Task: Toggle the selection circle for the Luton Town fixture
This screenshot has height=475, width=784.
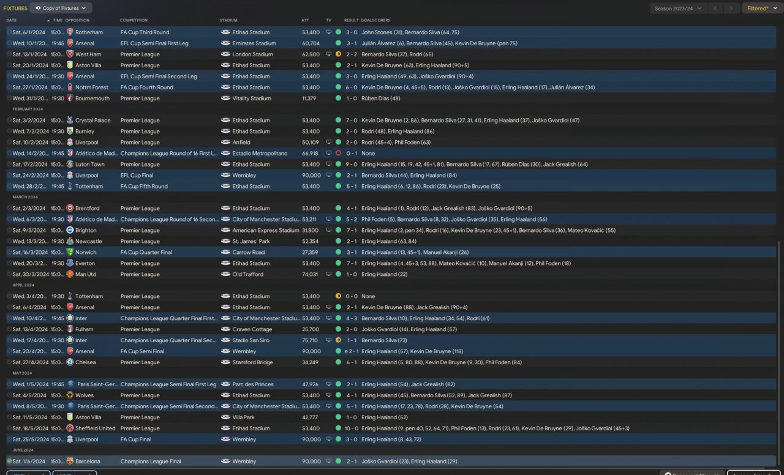Action: (x=9, y=165)
